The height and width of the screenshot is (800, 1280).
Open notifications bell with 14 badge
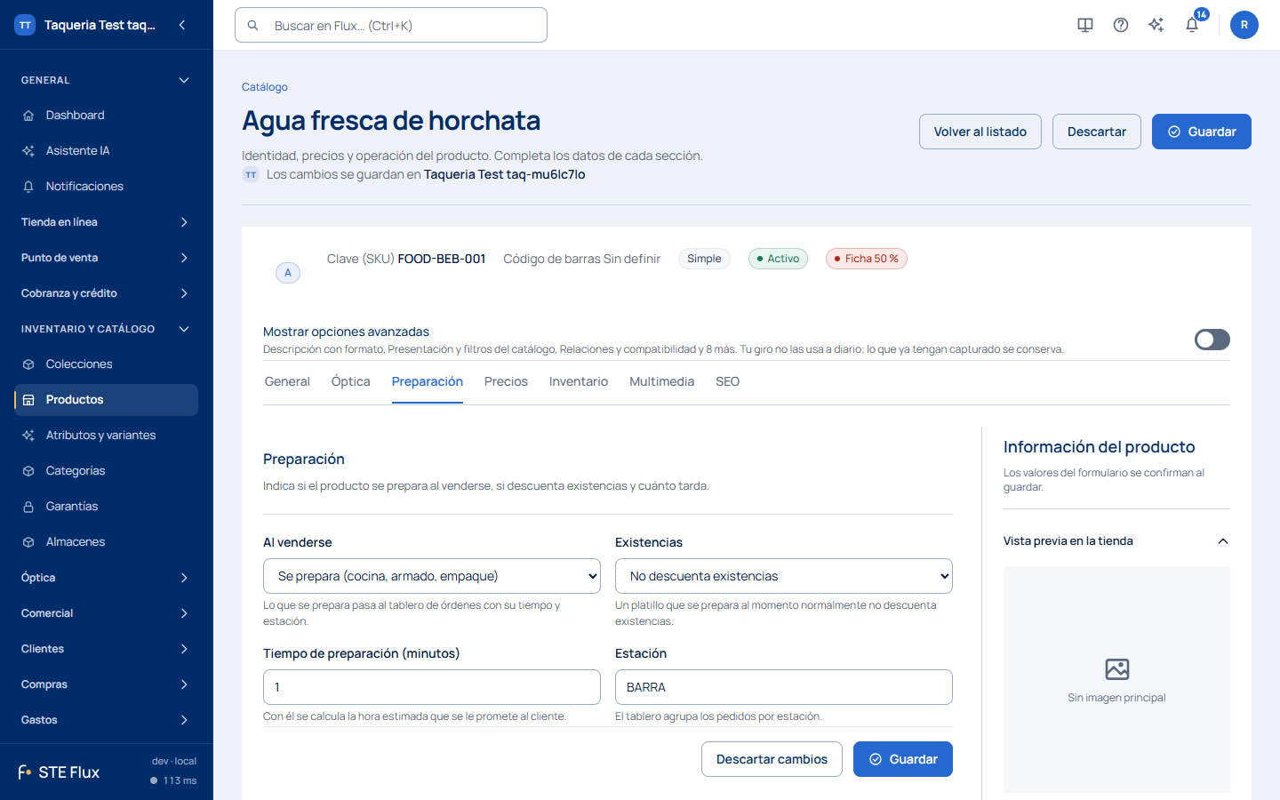click(x=1192, y=25)
